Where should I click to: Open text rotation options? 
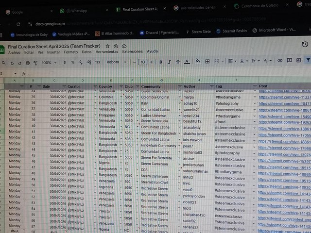tap(267, 61)
